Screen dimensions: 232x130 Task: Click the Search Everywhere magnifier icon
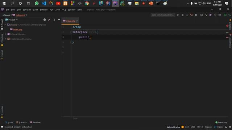(229, 15)
